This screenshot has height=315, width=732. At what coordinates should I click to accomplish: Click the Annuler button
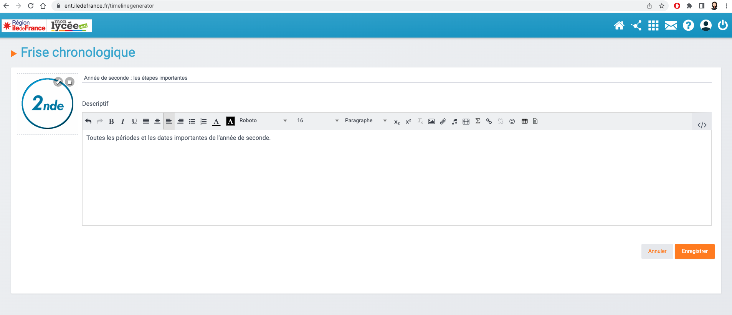657,251
